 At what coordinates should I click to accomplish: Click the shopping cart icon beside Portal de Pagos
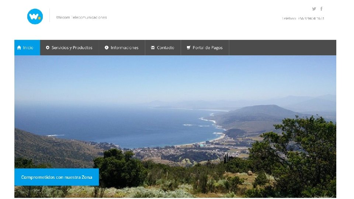[x=188, y=48]
